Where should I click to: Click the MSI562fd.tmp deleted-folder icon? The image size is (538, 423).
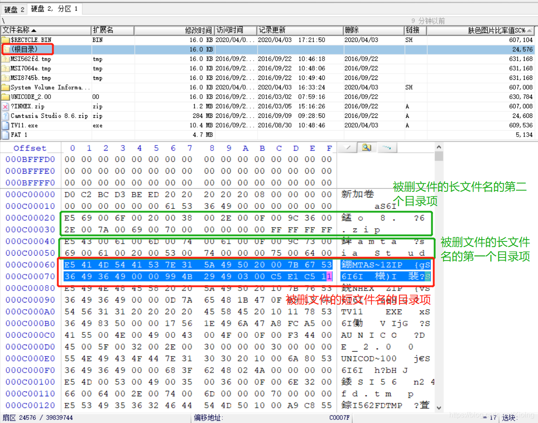click(x=5, y=59)
